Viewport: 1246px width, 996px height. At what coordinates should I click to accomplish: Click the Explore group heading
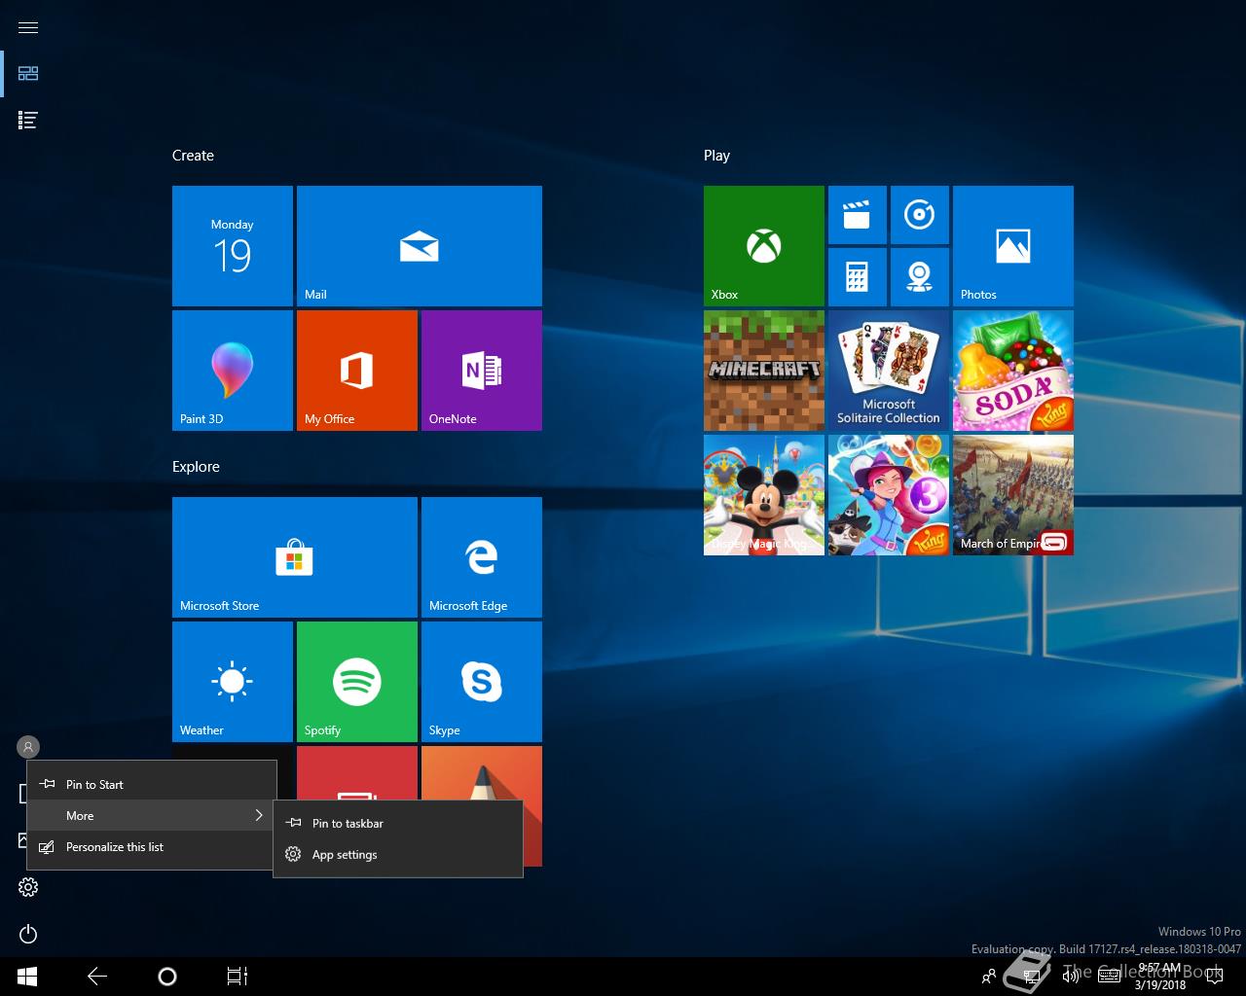click(196, 467)
